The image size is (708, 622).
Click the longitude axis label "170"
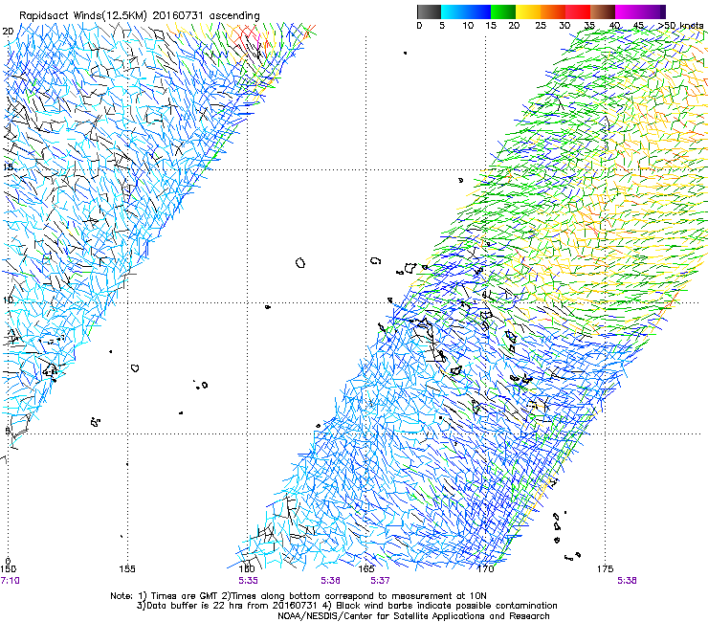click(x=485, y=568)
